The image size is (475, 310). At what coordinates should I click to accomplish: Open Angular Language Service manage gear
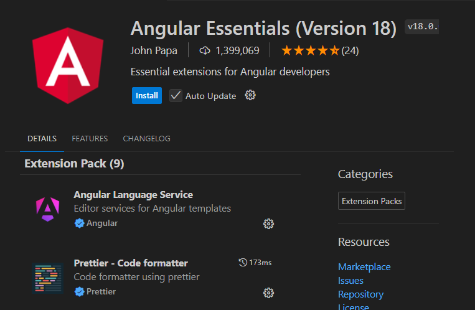[x=269, y=223]
